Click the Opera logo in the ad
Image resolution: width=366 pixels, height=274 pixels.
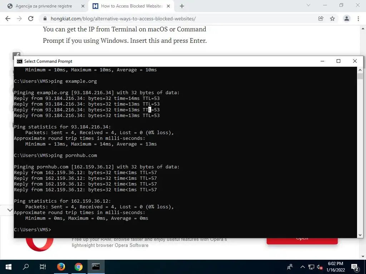40,245
